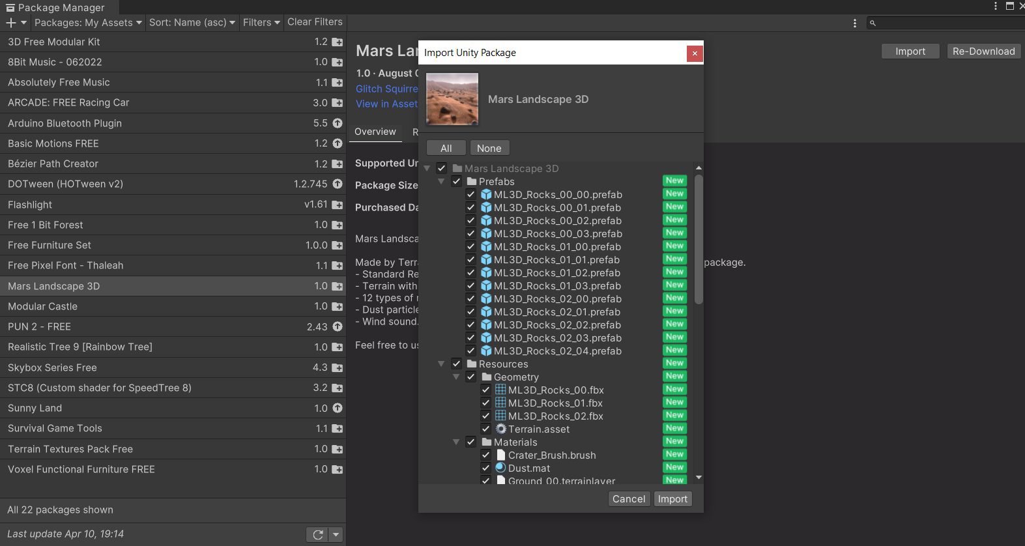Click import icon for Absolutely Free Music
The image size is (1025, 546).
tap(337, 83)
